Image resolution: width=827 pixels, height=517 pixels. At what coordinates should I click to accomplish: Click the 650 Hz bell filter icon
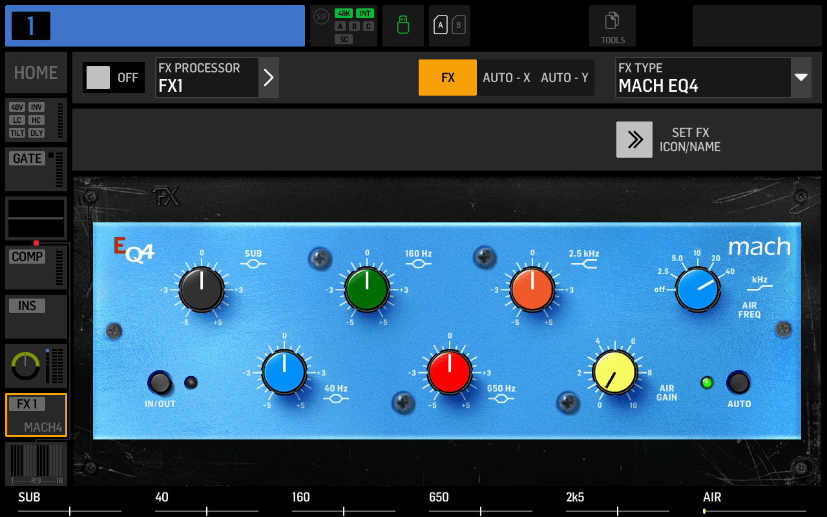pos(501,399)
